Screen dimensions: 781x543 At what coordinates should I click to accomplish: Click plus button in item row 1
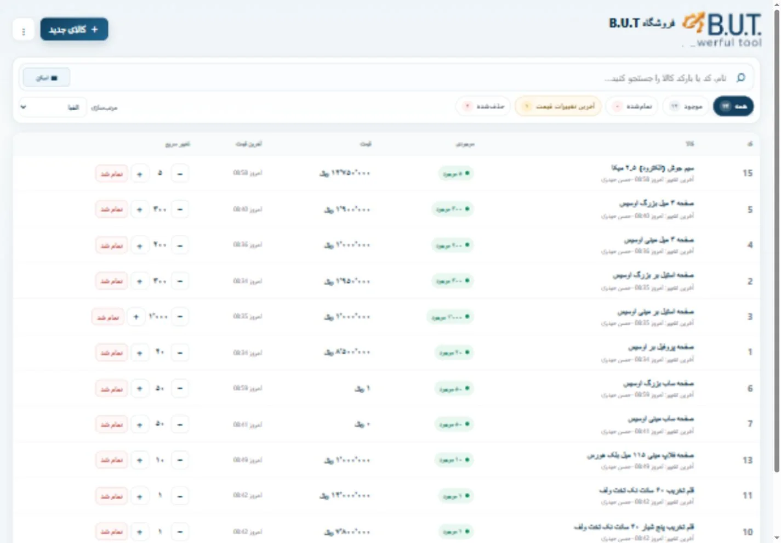[x=140, y=353]
